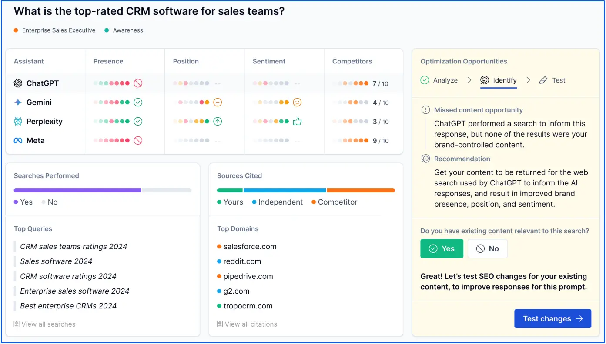Click Perplexity's 3 / 10 competitors score

click(x=381, y=122)
